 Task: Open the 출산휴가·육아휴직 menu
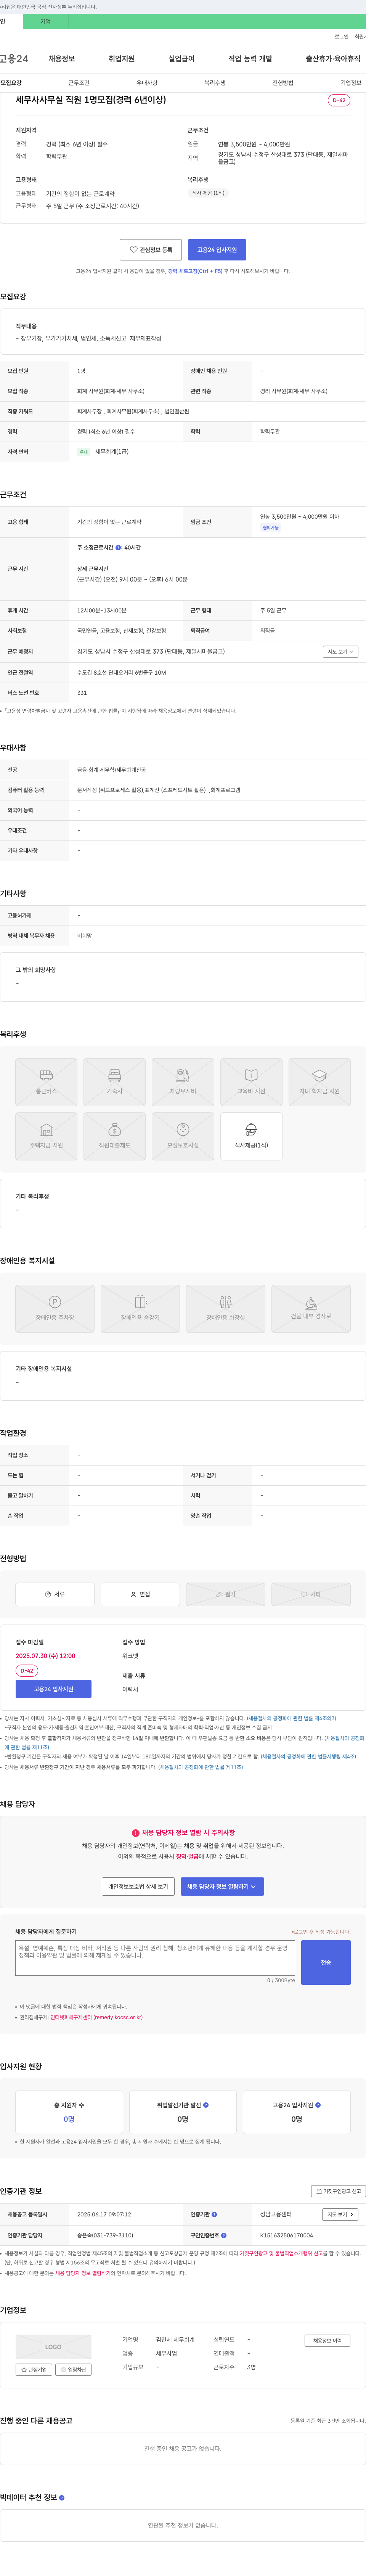[x=333, y=59]
